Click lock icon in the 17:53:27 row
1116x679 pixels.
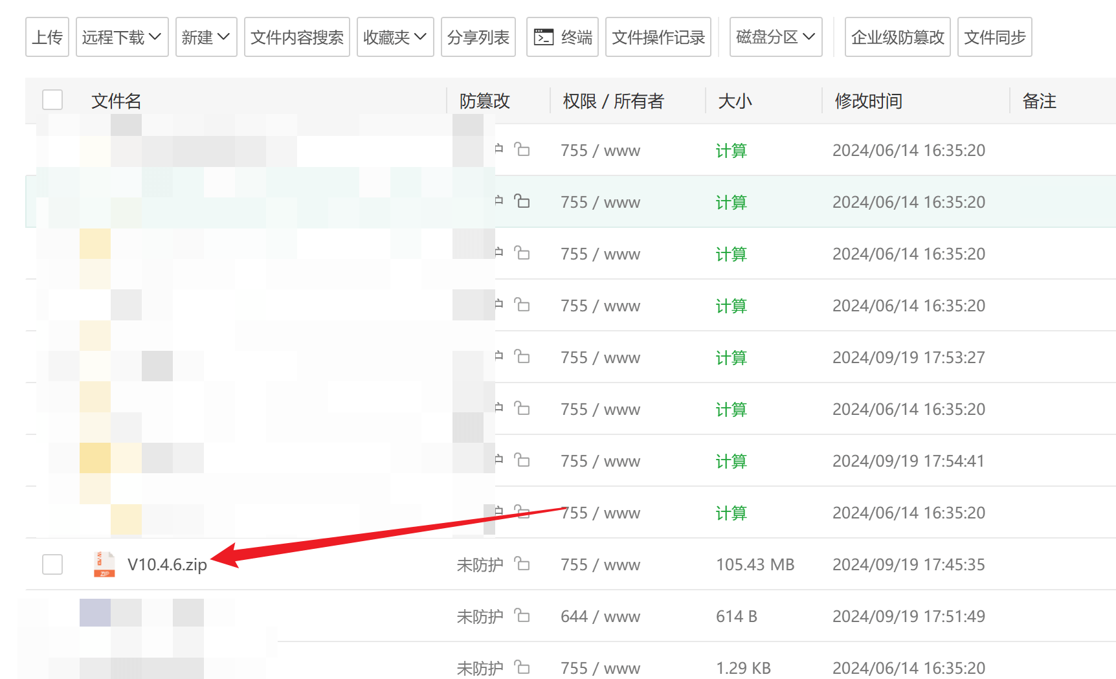pyautogui.click(x=522, y=357)
